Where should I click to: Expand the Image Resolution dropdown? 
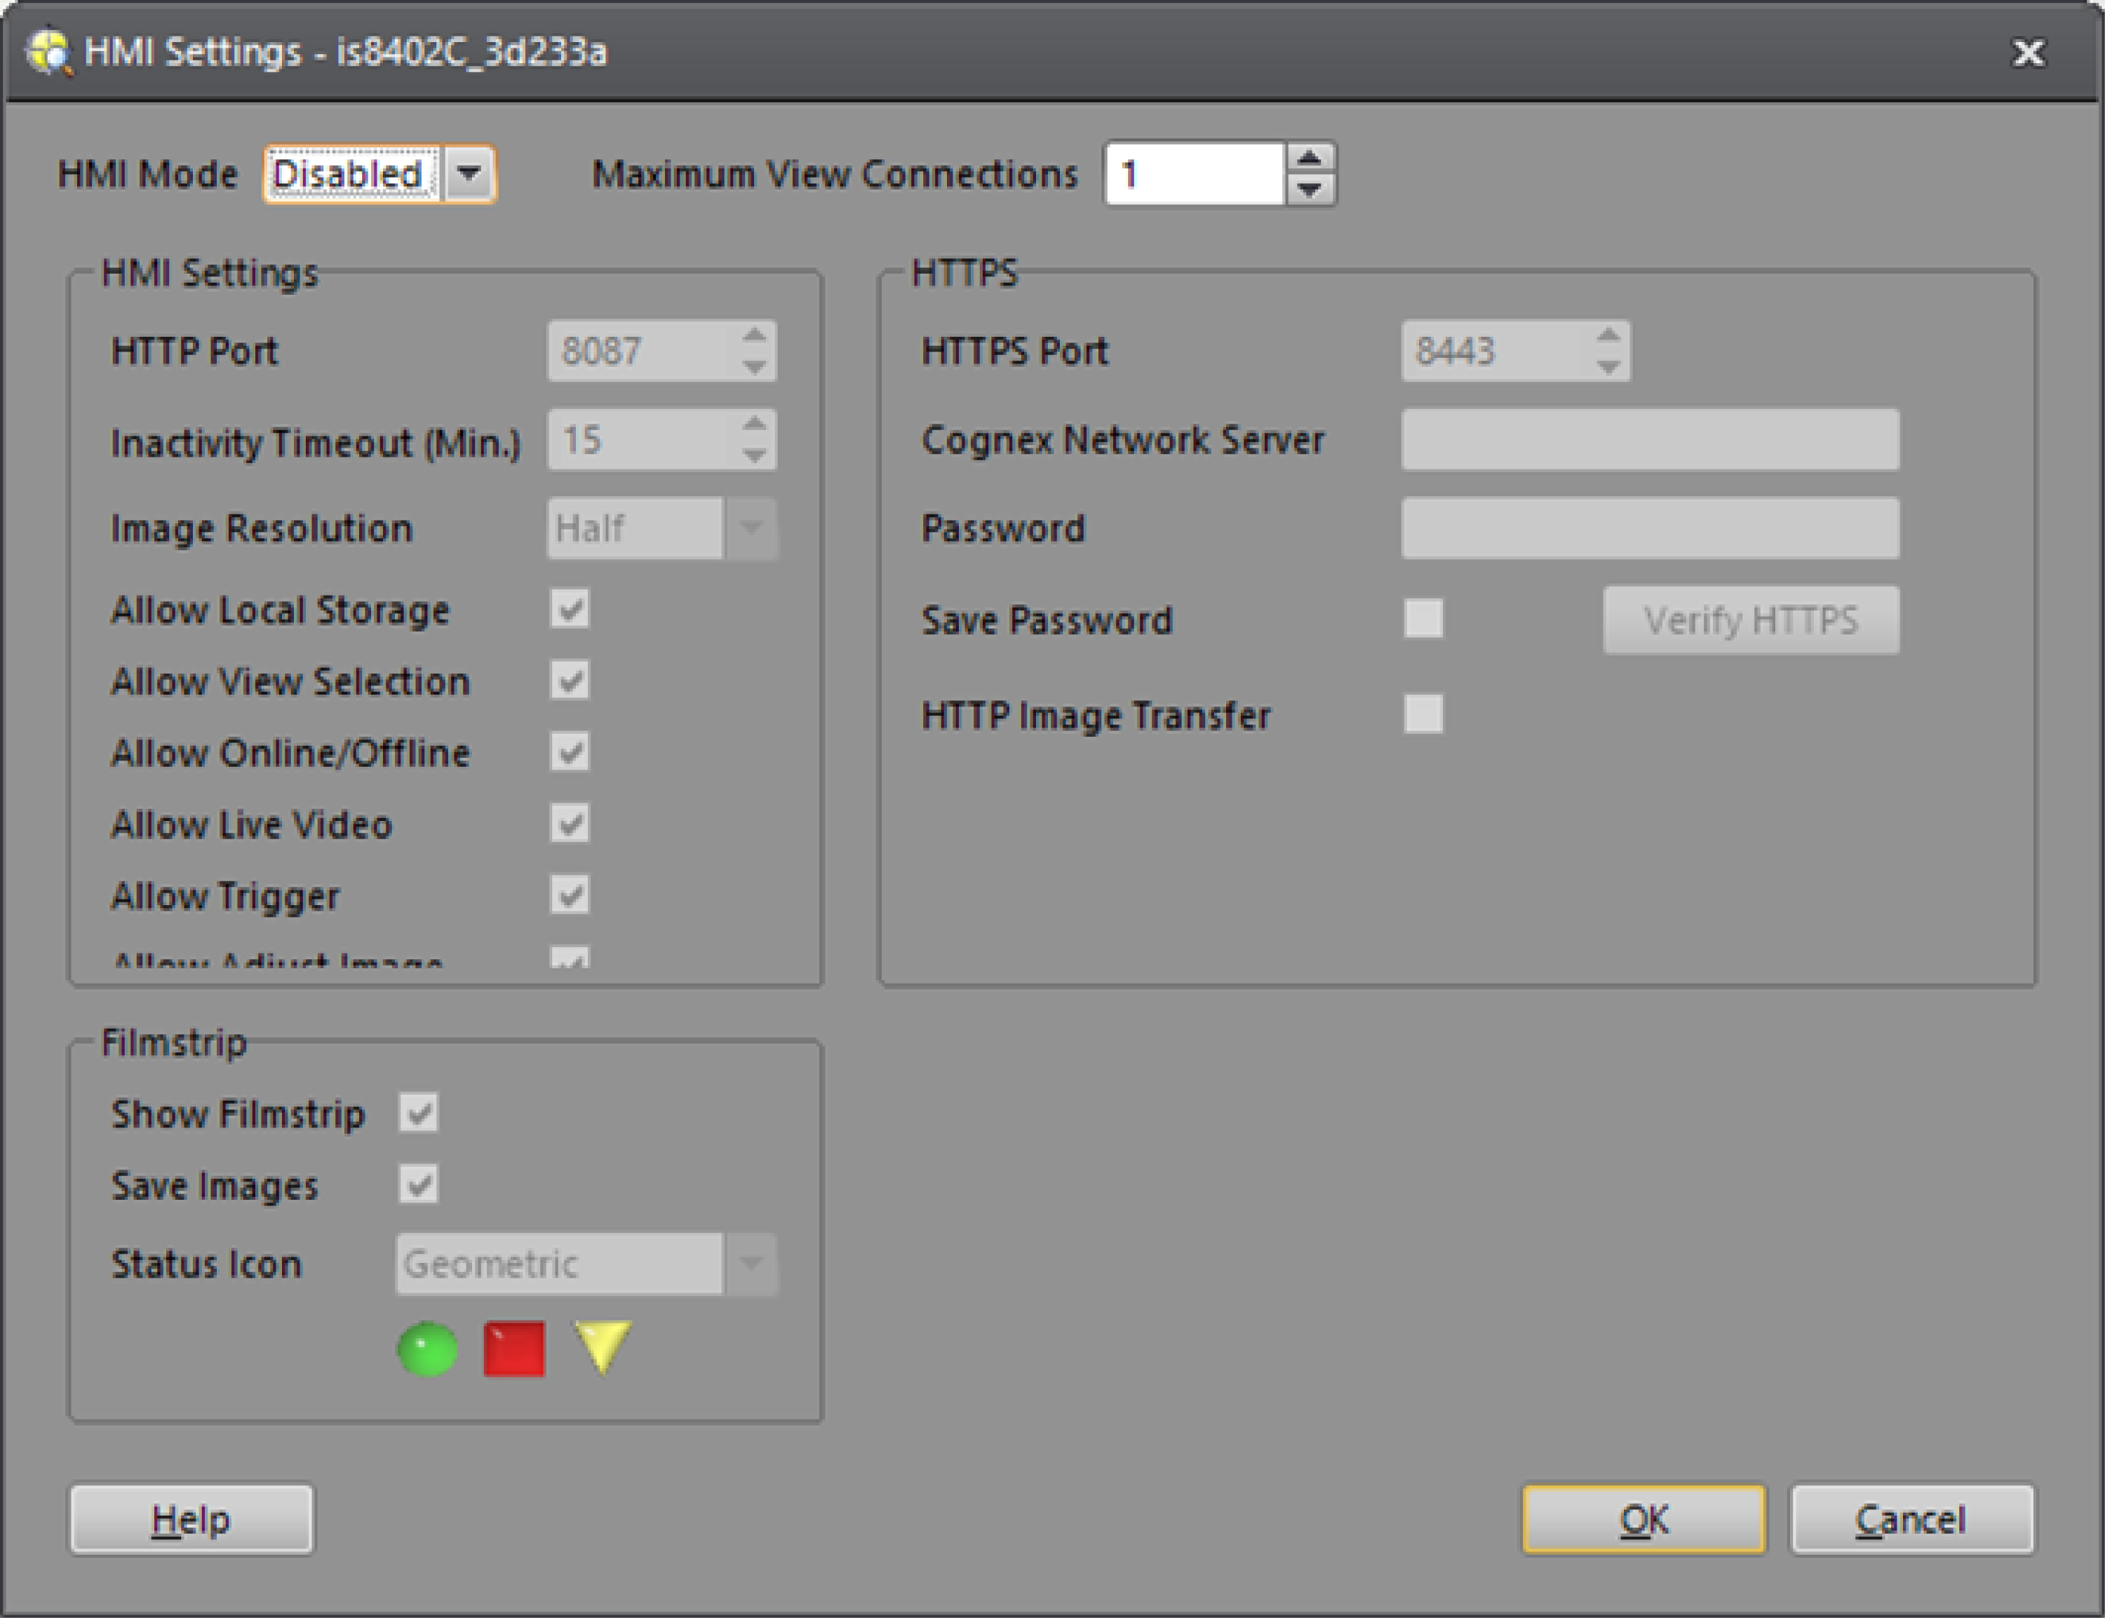[751, 528]
